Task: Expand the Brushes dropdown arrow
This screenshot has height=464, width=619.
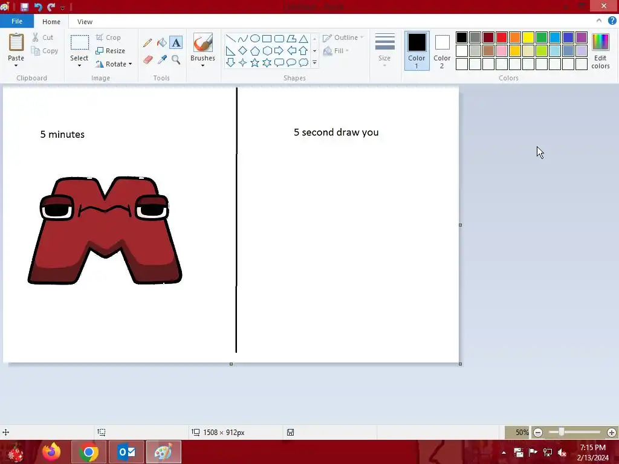Action: [x=203, y=65]
